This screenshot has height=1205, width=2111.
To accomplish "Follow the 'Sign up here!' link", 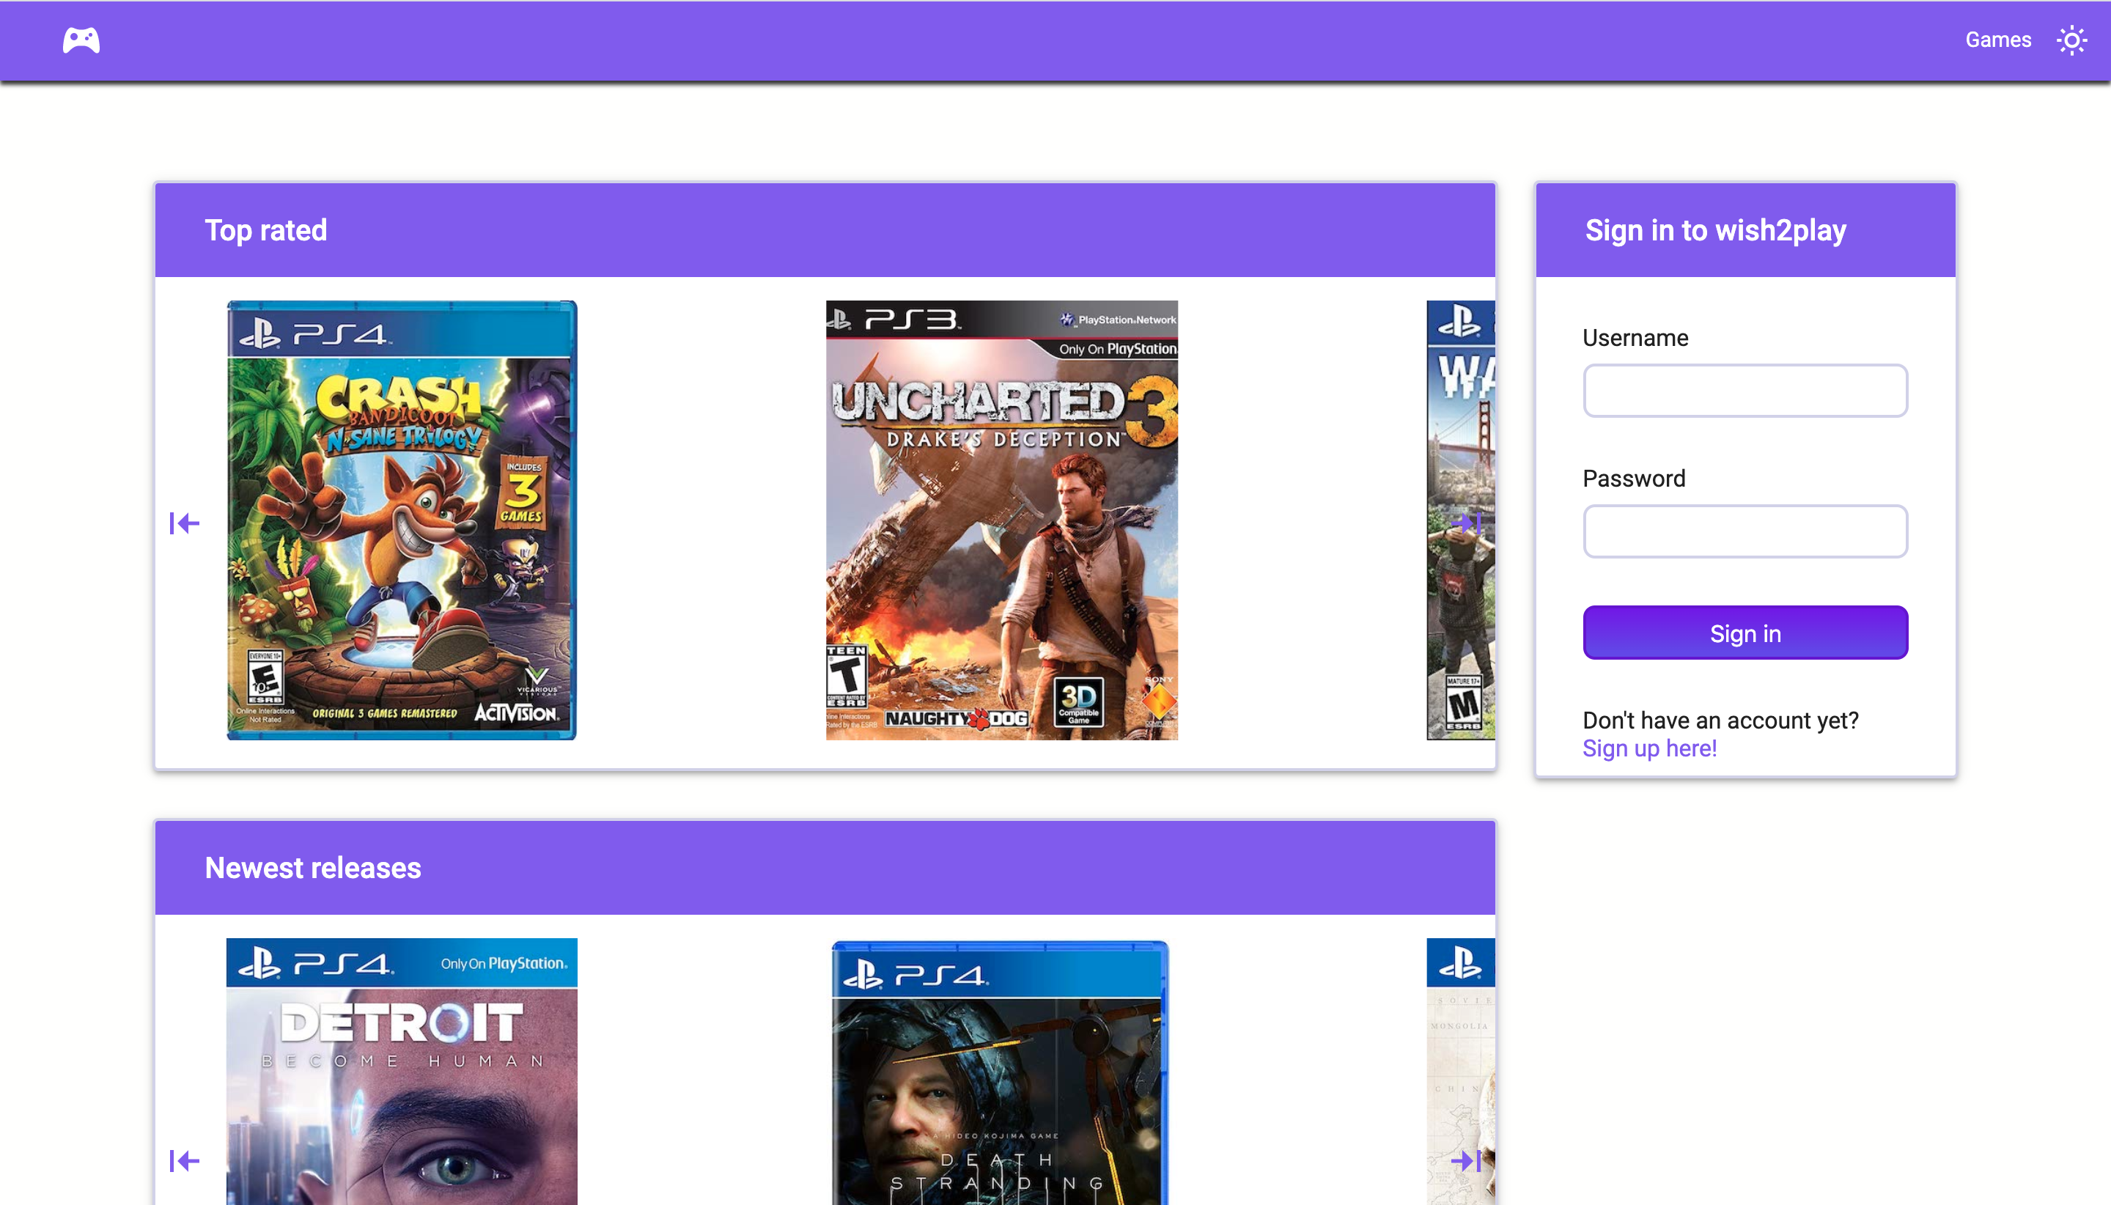I will pos(1648,748).
